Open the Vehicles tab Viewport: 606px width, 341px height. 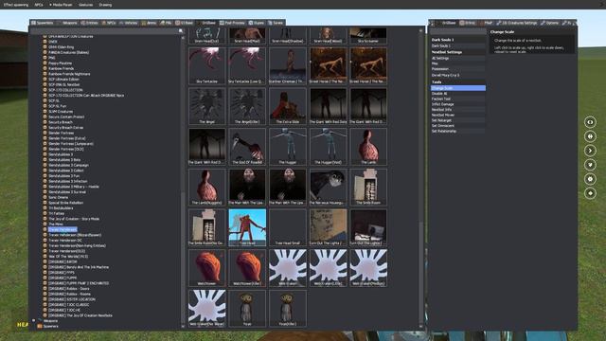(129, 23)
